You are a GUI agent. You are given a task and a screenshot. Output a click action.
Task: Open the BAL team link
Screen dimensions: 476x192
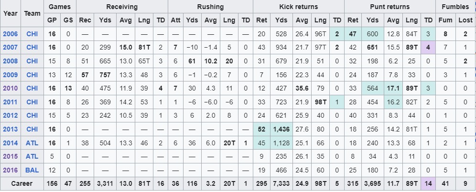(x=32, y=170)
